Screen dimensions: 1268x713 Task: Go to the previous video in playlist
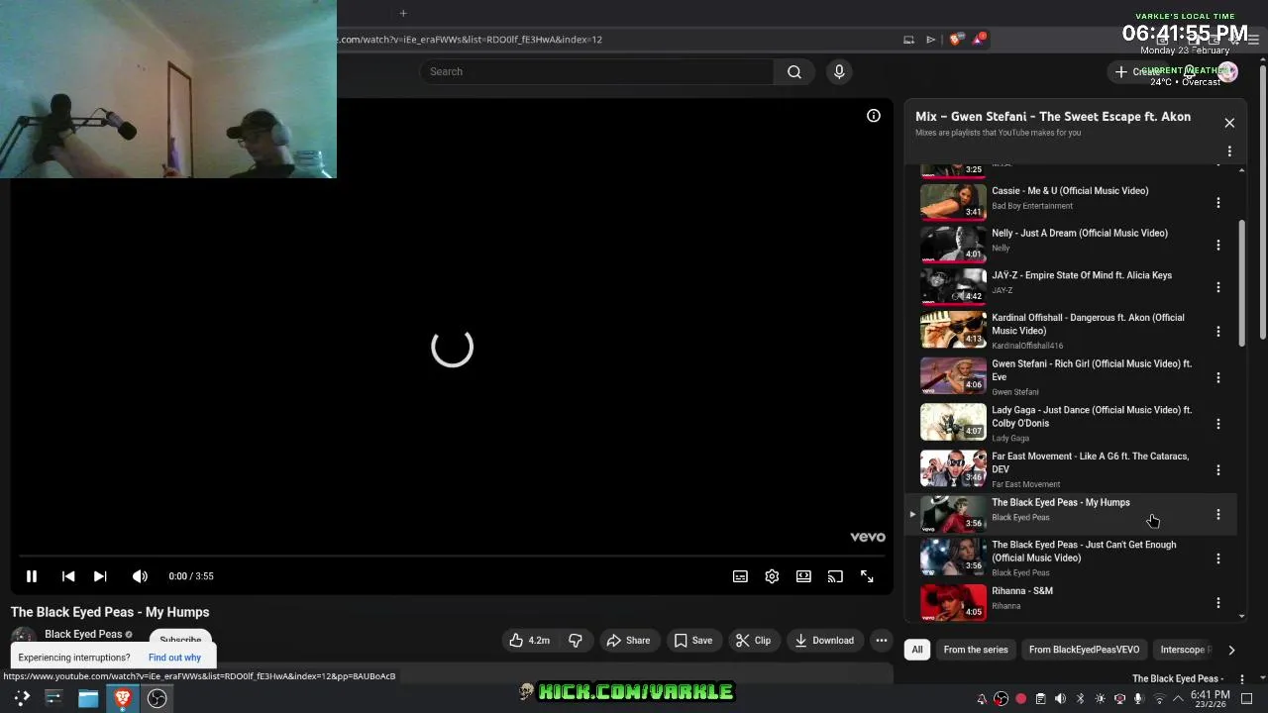click(x=68, y=576)
